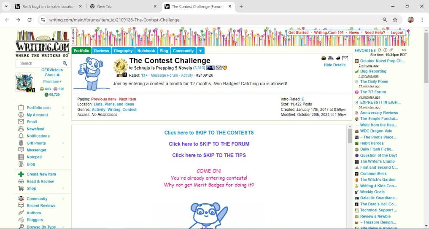Click the printer icon above Hide Details
Screen dimensions: 429x229
[x=330, y=58]
